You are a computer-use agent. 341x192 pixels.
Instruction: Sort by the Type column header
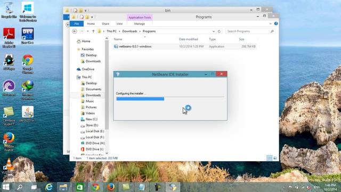212,39
